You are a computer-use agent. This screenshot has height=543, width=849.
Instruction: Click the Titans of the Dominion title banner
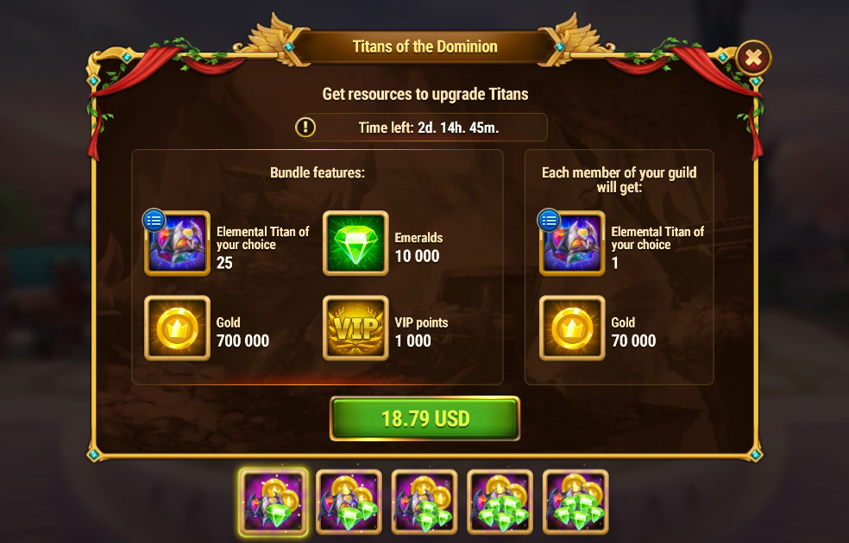(425, 47)
